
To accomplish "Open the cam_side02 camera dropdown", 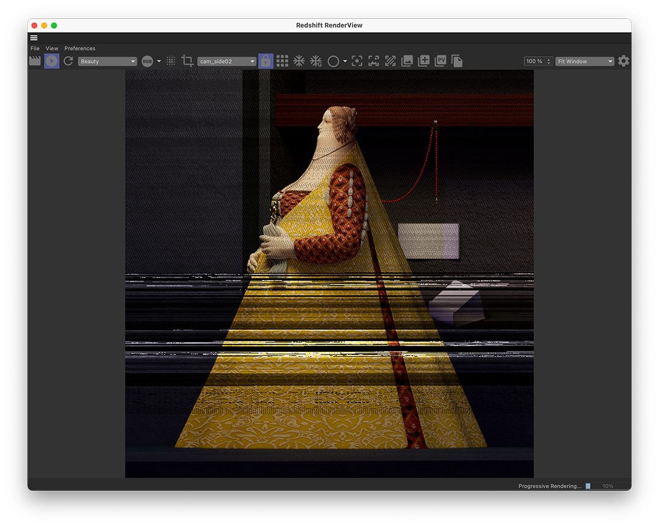I will [226, 62].
